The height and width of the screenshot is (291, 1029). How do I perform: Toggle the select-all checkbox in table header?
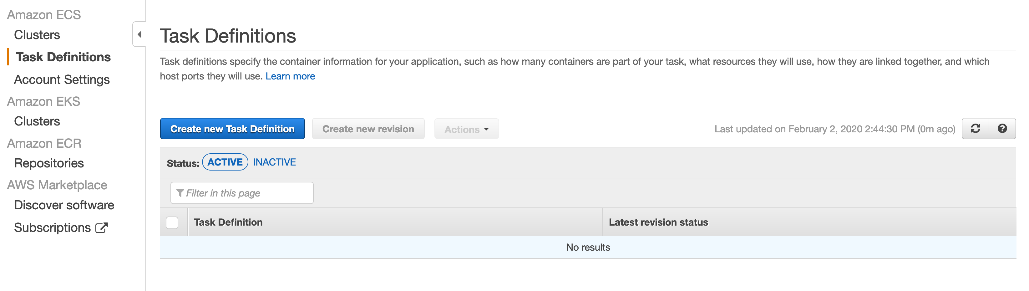click(x=172, y=222)
